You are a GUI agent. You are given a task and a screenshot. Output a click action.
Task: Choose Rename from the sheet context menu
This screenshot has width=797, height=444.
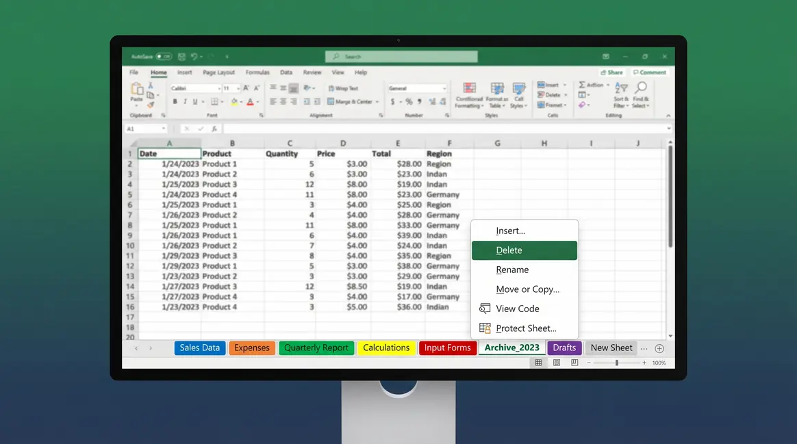click(524, 270)
